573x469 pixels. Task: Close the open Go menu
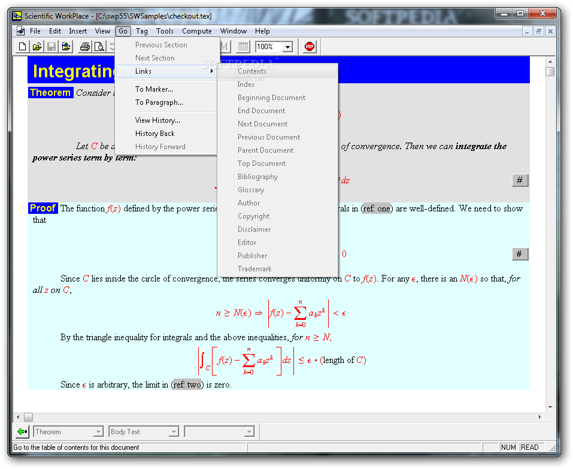[x=123, y=31]
